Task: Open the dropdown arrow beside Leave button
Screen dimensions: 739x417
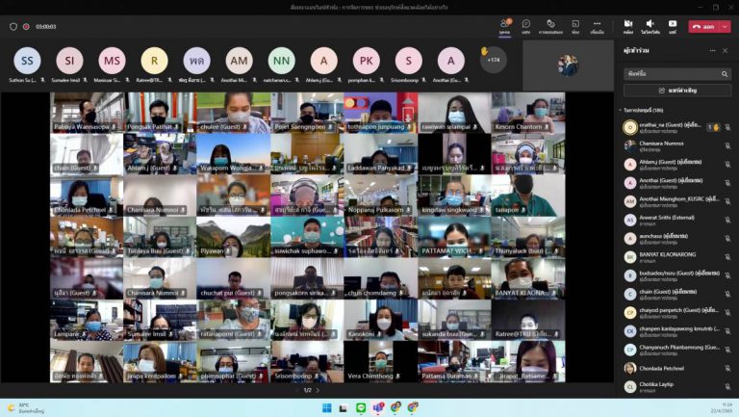Action: (724, 26)
